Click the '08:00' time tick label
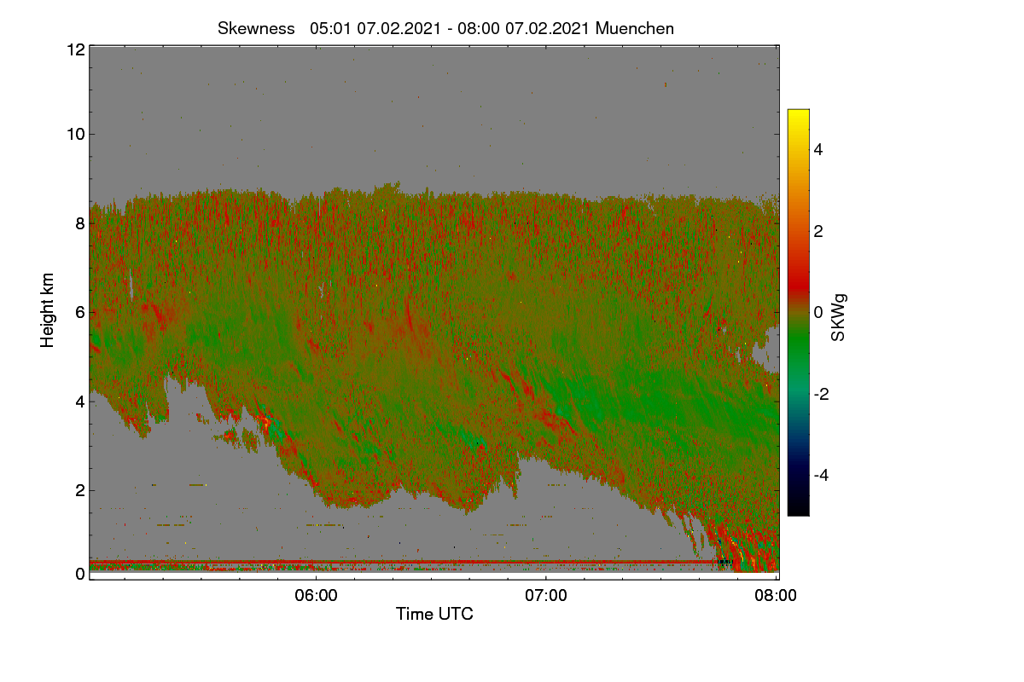Viewport: 1024px width, 682px height. click(x=777, y=596)
